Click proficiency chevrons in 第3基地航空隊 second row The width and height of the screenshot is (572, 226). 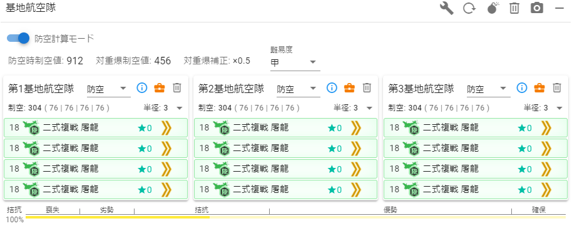click(x=546, y=149)
